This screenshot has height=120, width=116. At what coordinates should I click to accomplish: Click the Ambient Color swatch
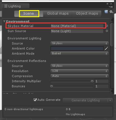pyautogui.click(x=77, y=48)
